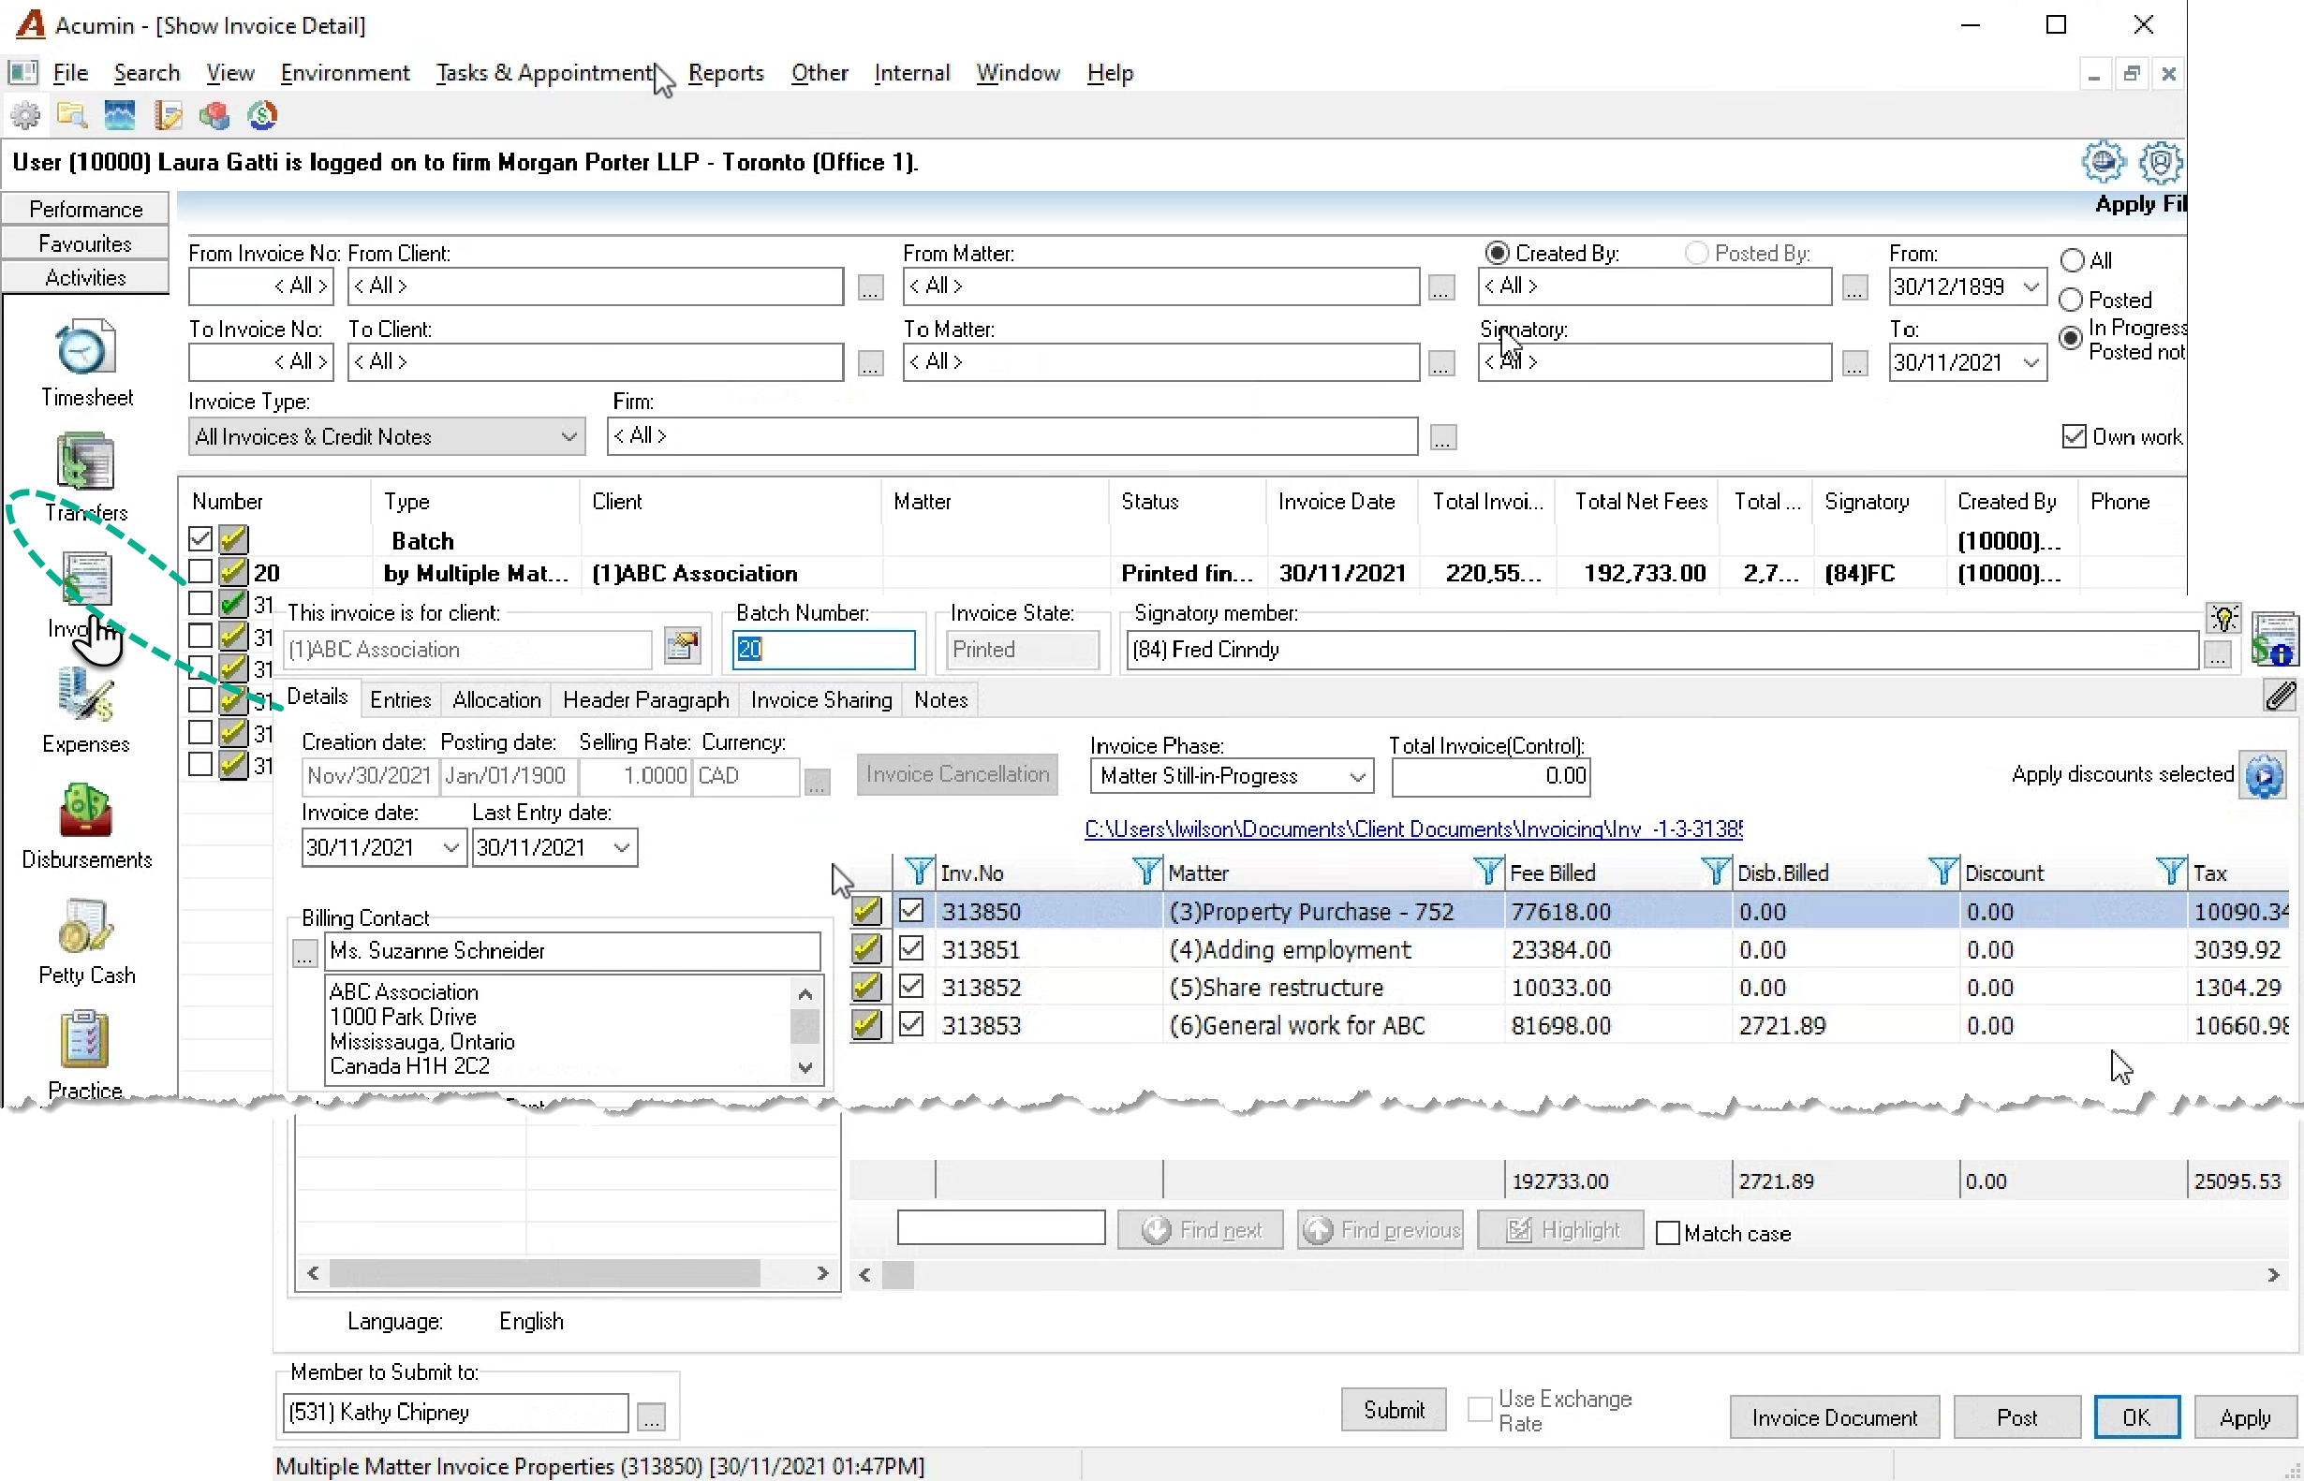Click the gear icon in the toolbar
Viewport: 2304px width, 1481px height.
25,115
